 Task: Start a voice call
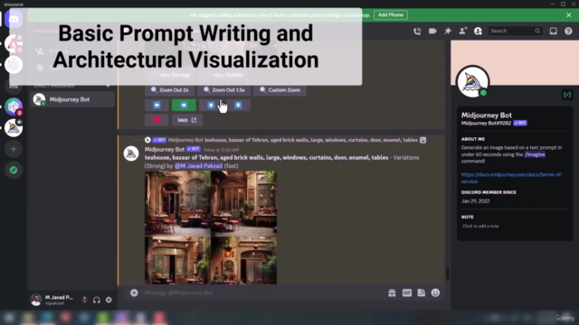click(x=417, y=31)
